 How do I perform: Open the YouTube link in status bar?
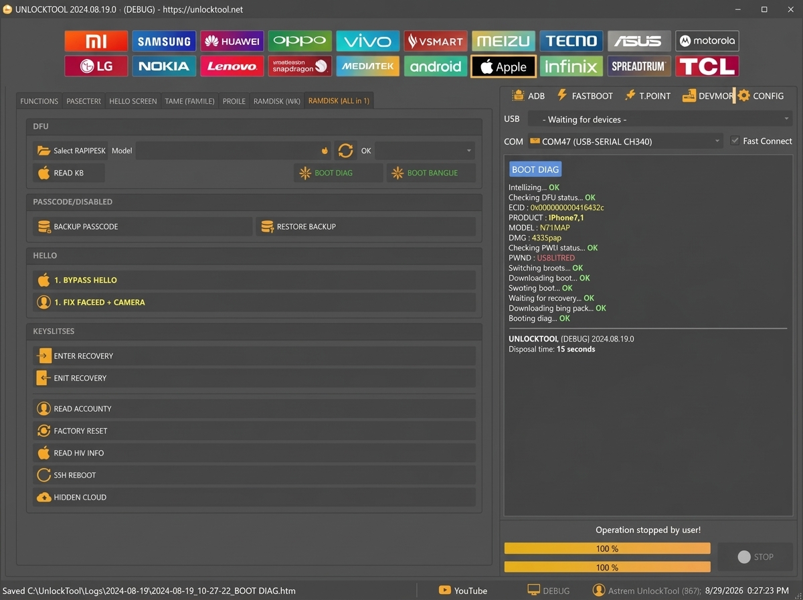(x=463, y=591)
